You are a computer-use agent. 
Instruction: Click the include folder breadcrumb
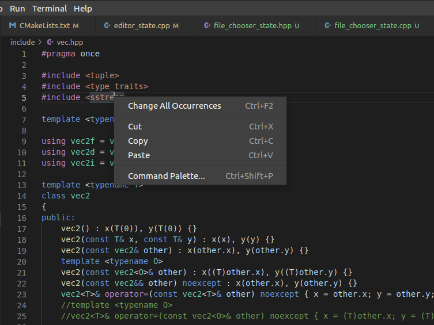(22, 42)
